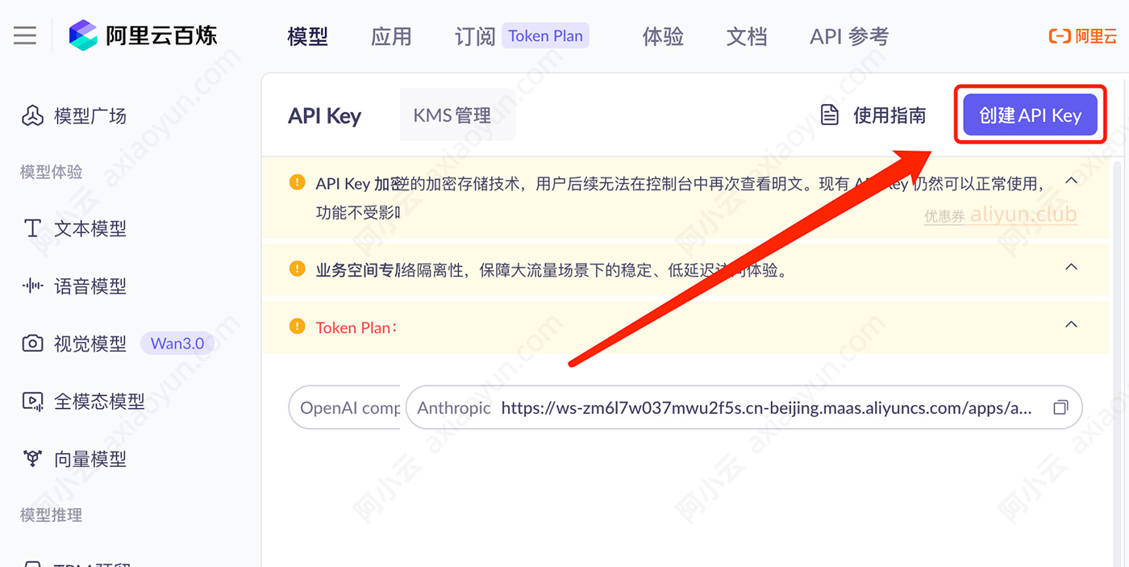Click the warning icon beside the API Key notice

[298, 183]
